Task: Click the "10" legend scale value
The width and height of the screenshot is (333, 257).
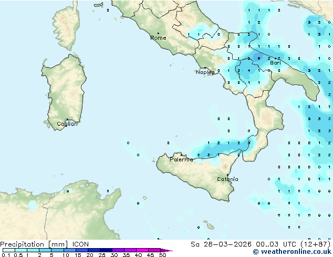Action: (66, 255)
